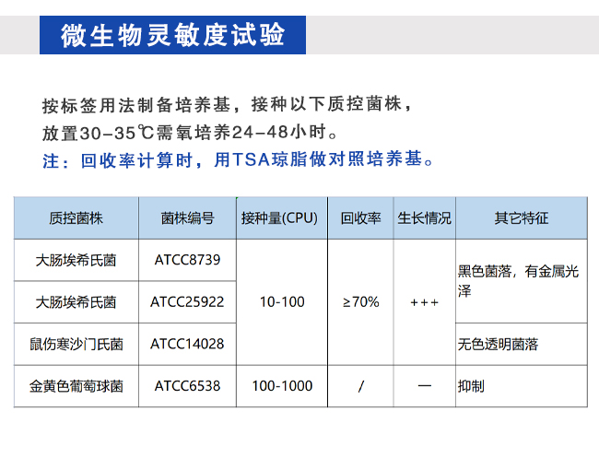Select the 金黄色葡萄球菌 strain name cell
Image resolution: width=599 pixels, height=470 pixels.
pyautogui.click(x=76, y=386)
